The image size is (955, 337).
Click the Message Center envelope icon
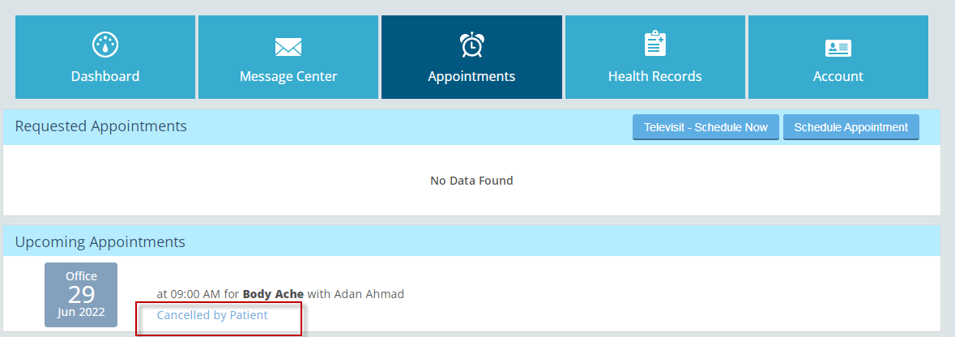click(288, 47)
